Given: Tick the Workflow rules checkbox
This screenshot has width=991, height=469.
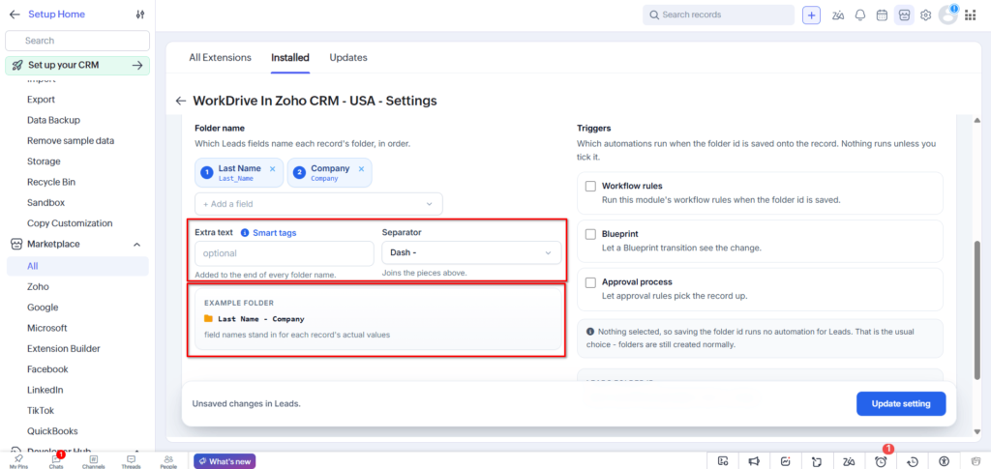Looking at the screenshot, I should (x=590, y=187).
